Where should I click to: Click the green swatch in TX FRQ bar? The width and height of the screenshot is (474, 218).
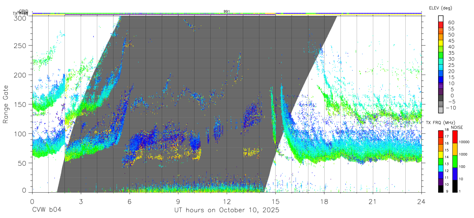440,161
